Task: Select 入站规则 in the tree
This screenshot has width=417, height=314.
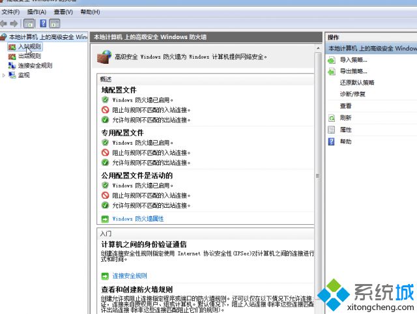Action: pyautogui.click(x=29, y=47)
